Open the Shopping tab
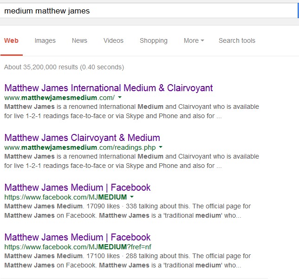The height and width of the screenshot is (280, 299). click(154, 40)
